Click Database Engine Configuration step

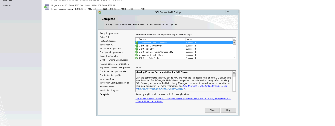click(114, 60)
